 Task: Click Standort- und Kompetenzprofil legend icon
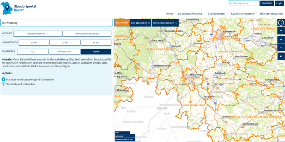pyautogui.click(x=4, y=79)
